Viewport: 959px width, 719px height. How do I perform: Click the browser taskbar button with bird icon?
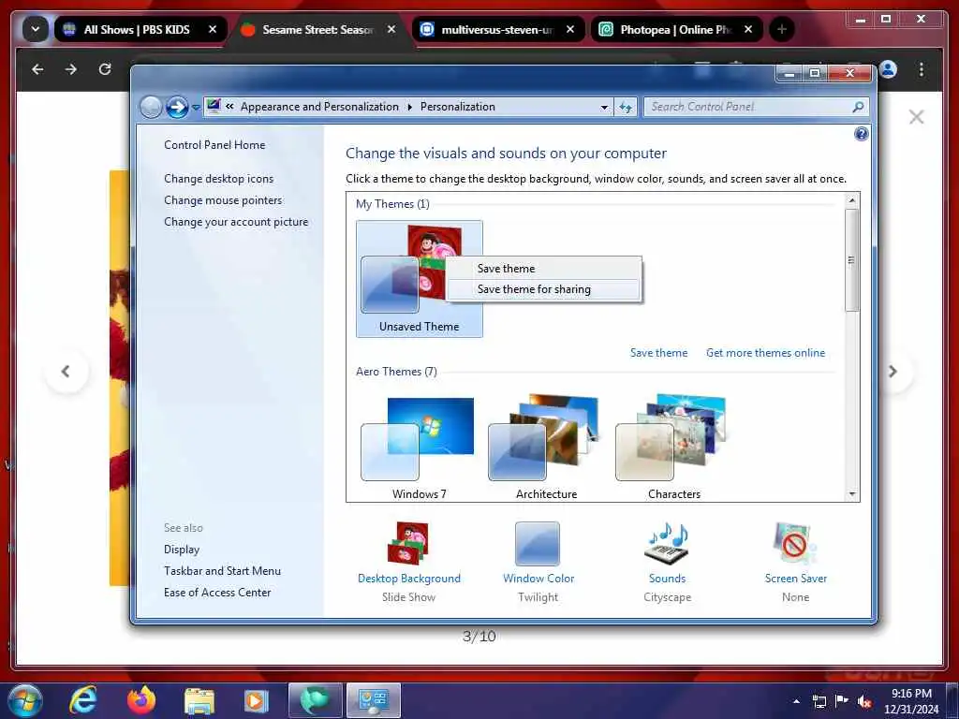[315, 700]
